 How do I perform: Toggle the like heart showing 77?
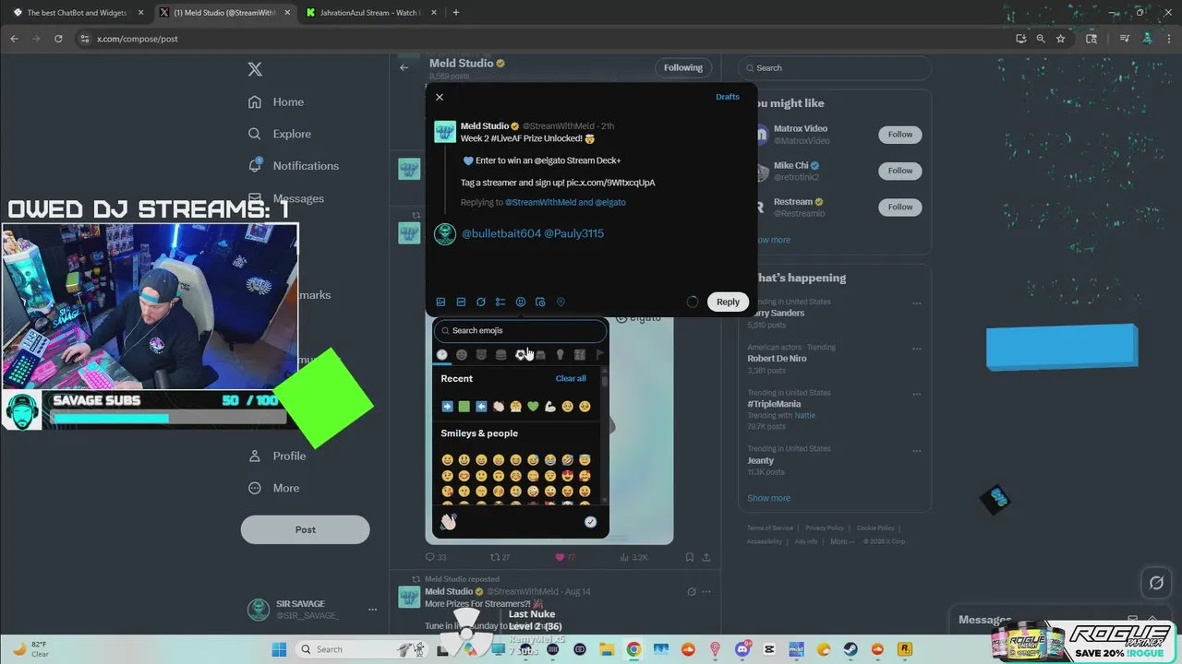560,557
